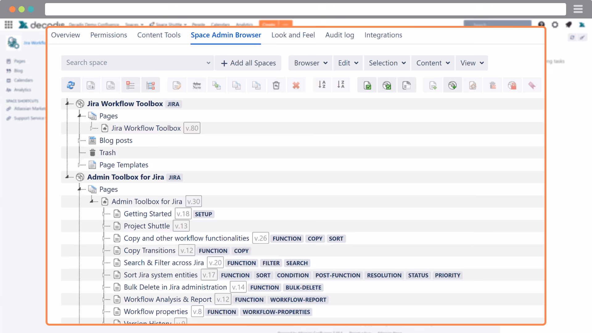The image size is (592, 333).
Task: Select the Trash tree item
Action: click(107, 153)
